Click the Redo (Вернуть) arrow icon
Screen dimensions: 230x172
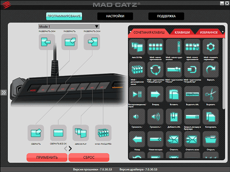(x=210, y=70)
